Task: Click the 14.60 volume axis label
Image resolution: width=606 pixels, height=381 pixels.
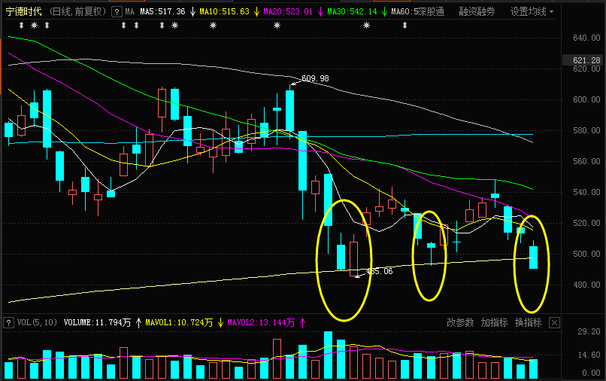Action: coord(589,355)
